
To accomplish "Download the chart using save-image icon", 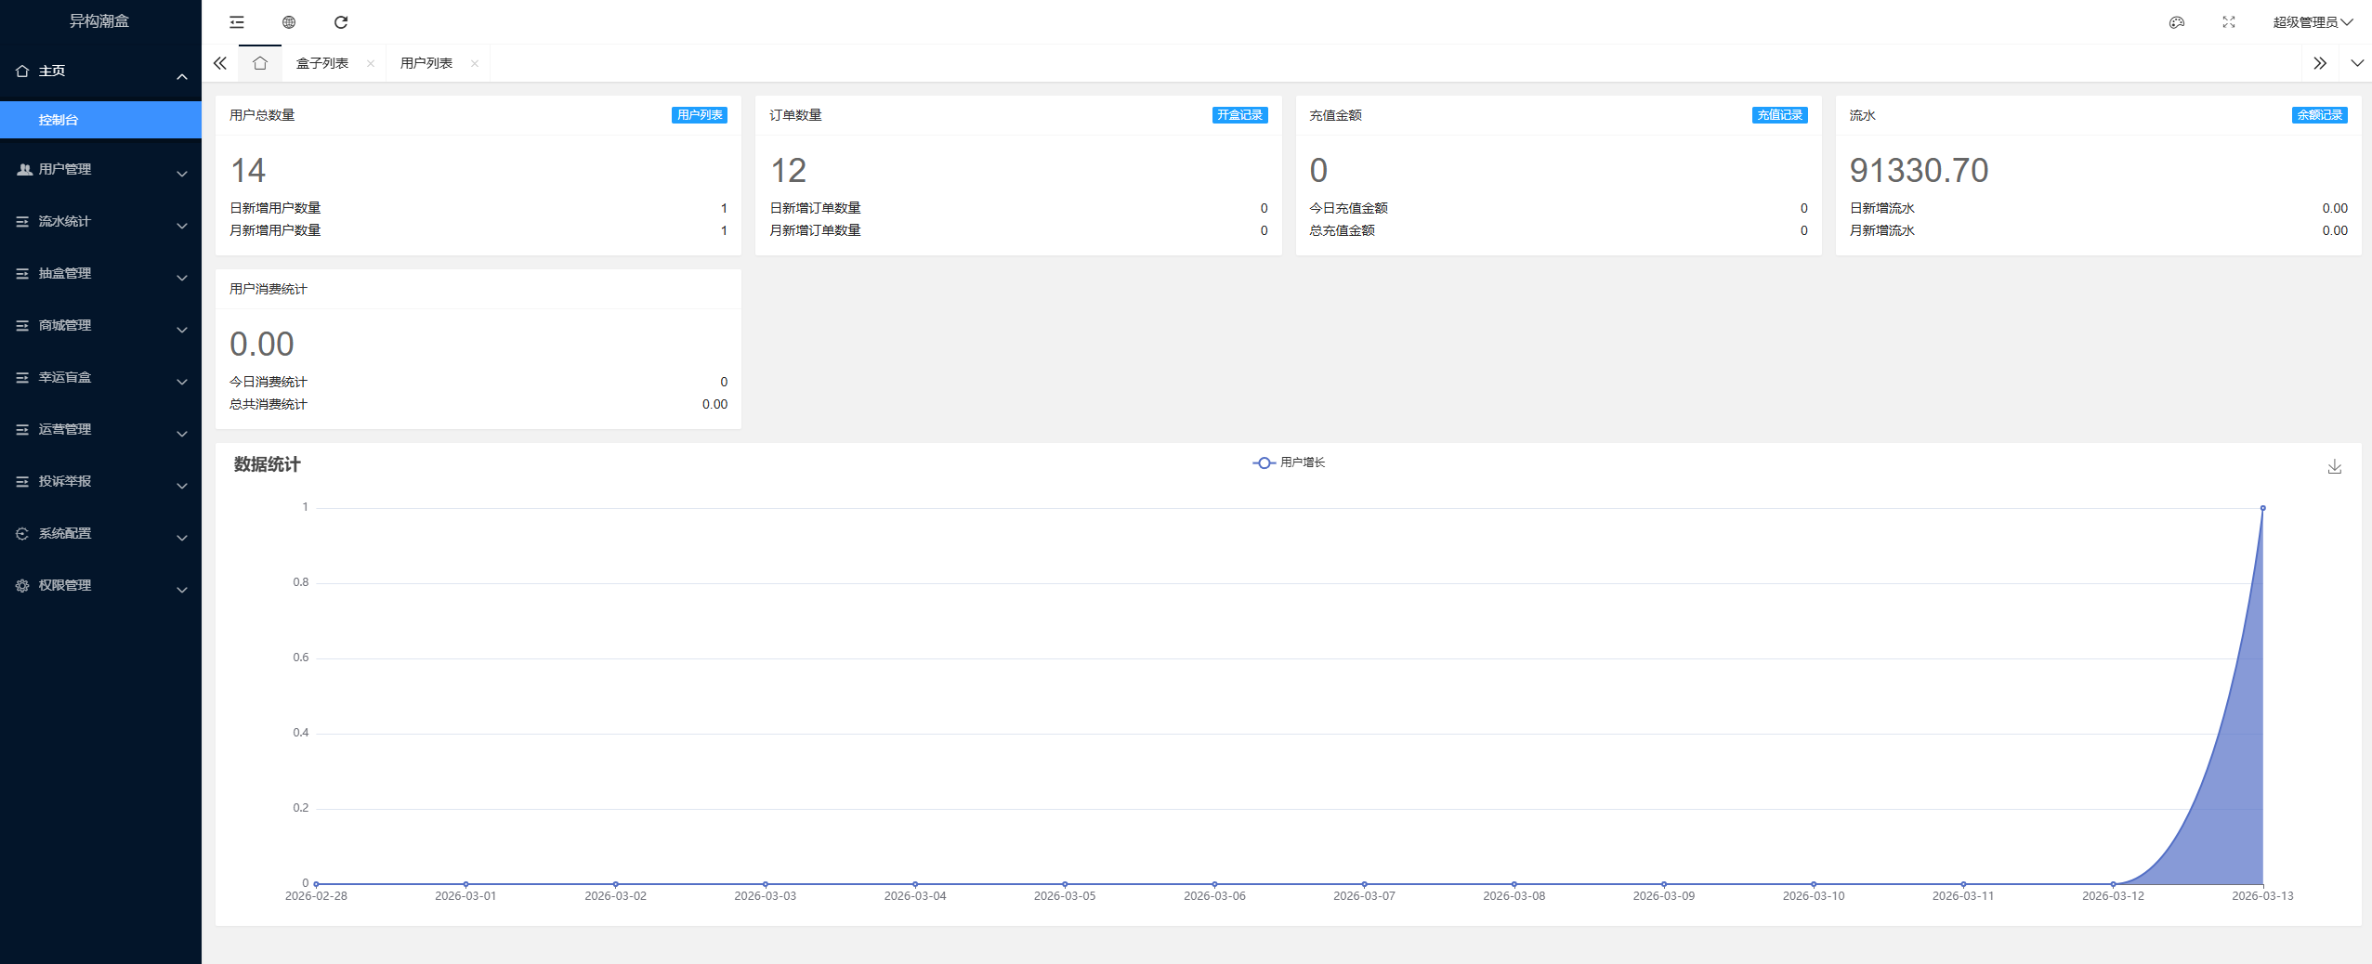I will (x=2334, y=466).
